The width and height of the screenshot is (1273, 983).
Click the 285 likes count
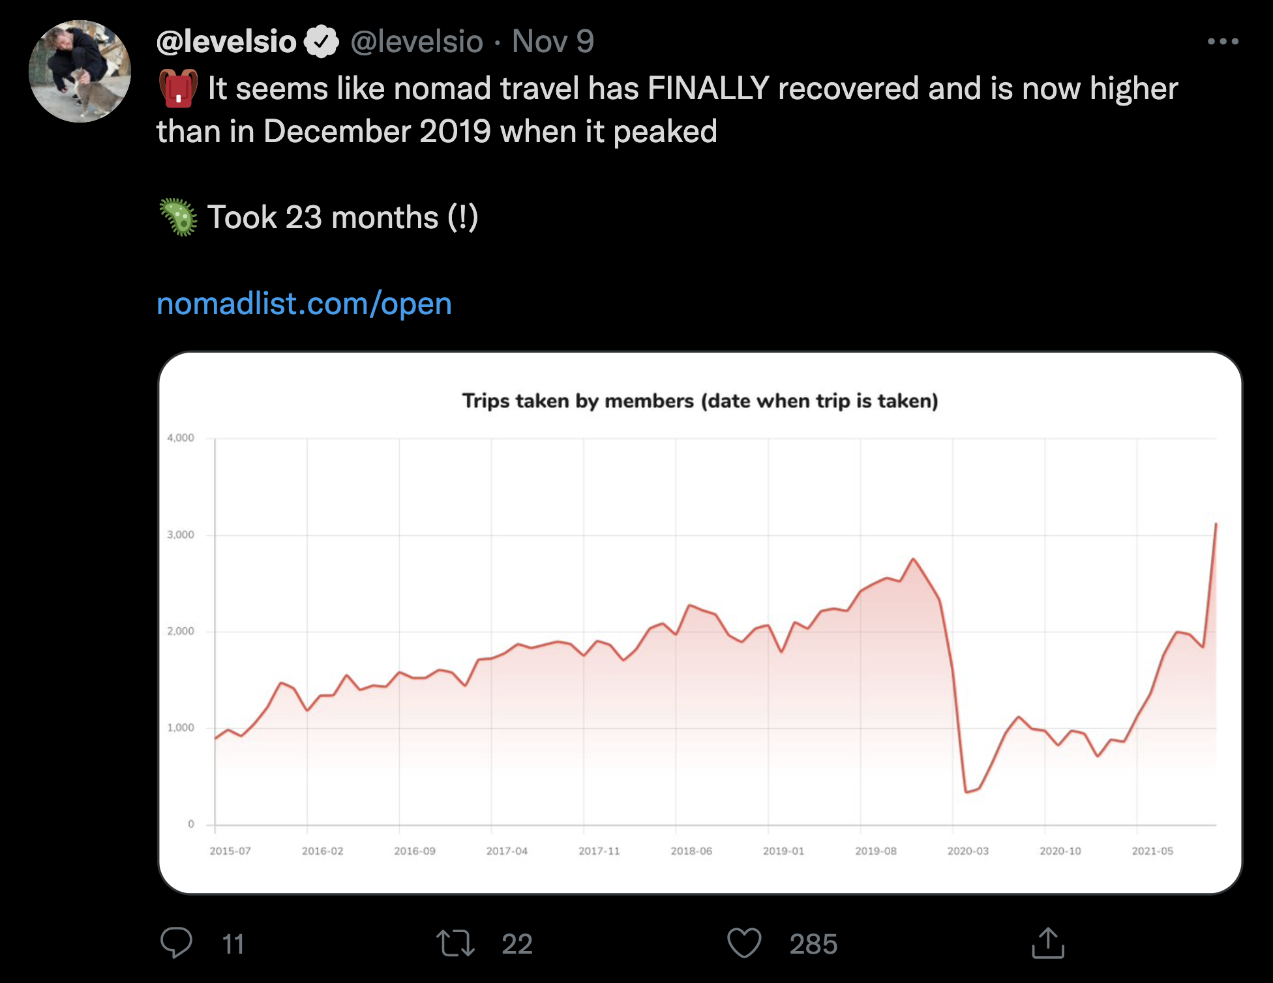point(813,944)
